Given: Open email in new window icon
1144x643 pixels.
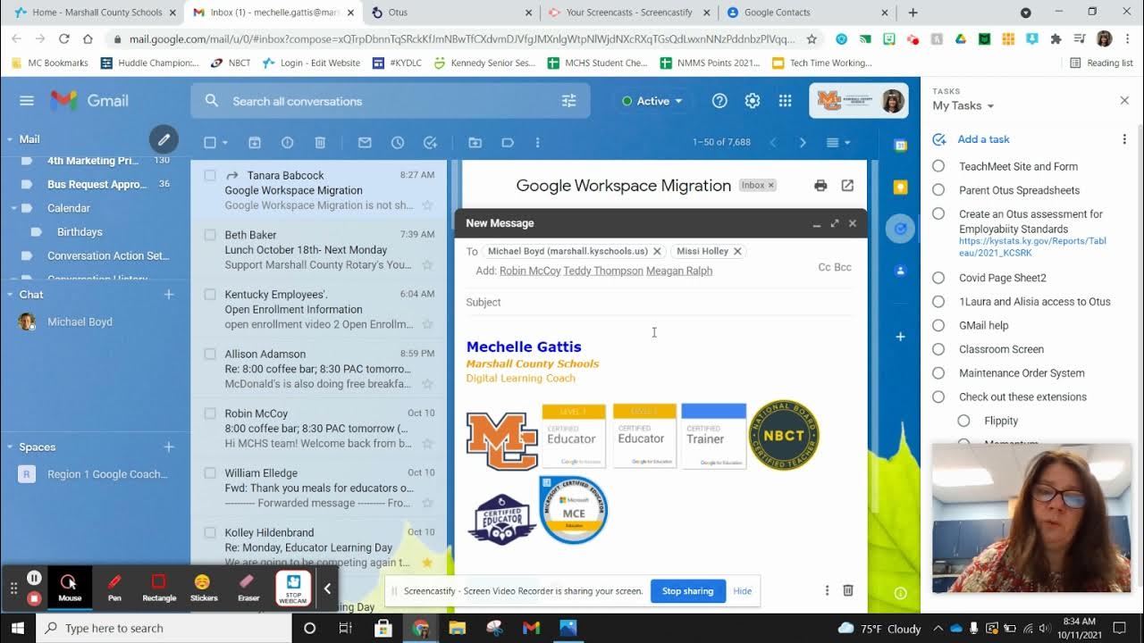Looking at the screenshot, I should click(x=847, y=185).
